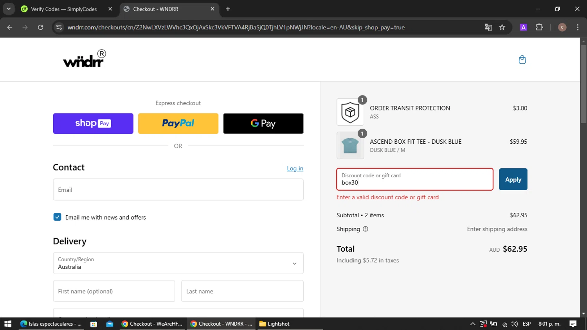Open the purple A extension icon
Viewport: 587px width, 330px height.
click(523, 27)
